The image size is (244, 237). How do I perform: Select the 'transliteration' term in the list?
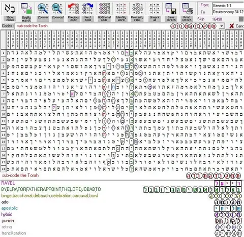click(14, 233)
